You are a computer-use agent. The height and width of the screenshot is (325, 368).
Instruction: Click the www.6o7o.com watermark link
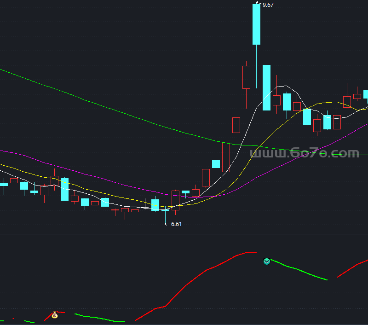pyautogui.click(x=304, y=153)
